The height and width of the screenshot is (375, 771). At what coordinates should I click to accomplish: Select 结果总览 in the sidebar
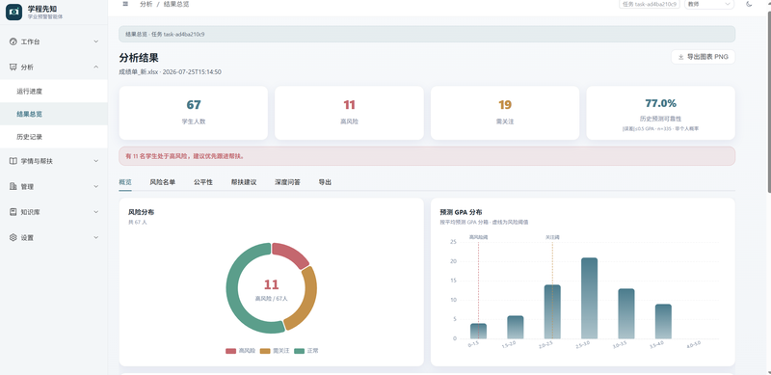coord(54,114)
